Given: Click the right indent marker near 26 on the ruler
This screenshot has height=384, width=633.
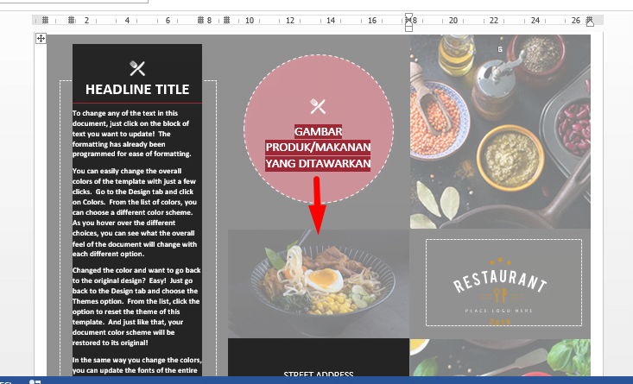Looking at the screenshot, I should (x=590, y=22).
